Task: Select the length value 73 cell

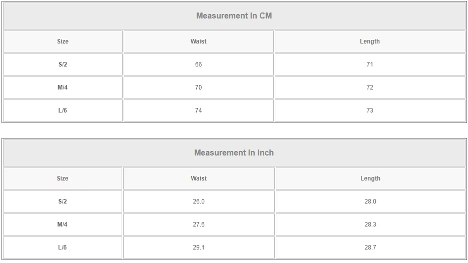Action: 370,110
